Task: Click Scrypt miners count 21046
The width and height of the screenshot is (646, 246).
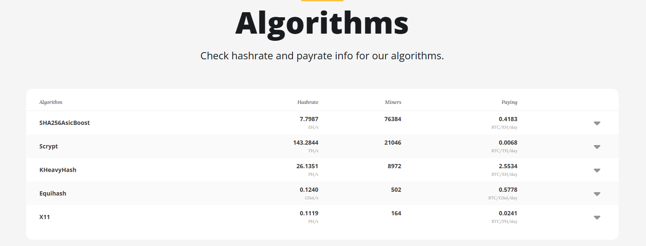Action: click(x=393, y=143)
